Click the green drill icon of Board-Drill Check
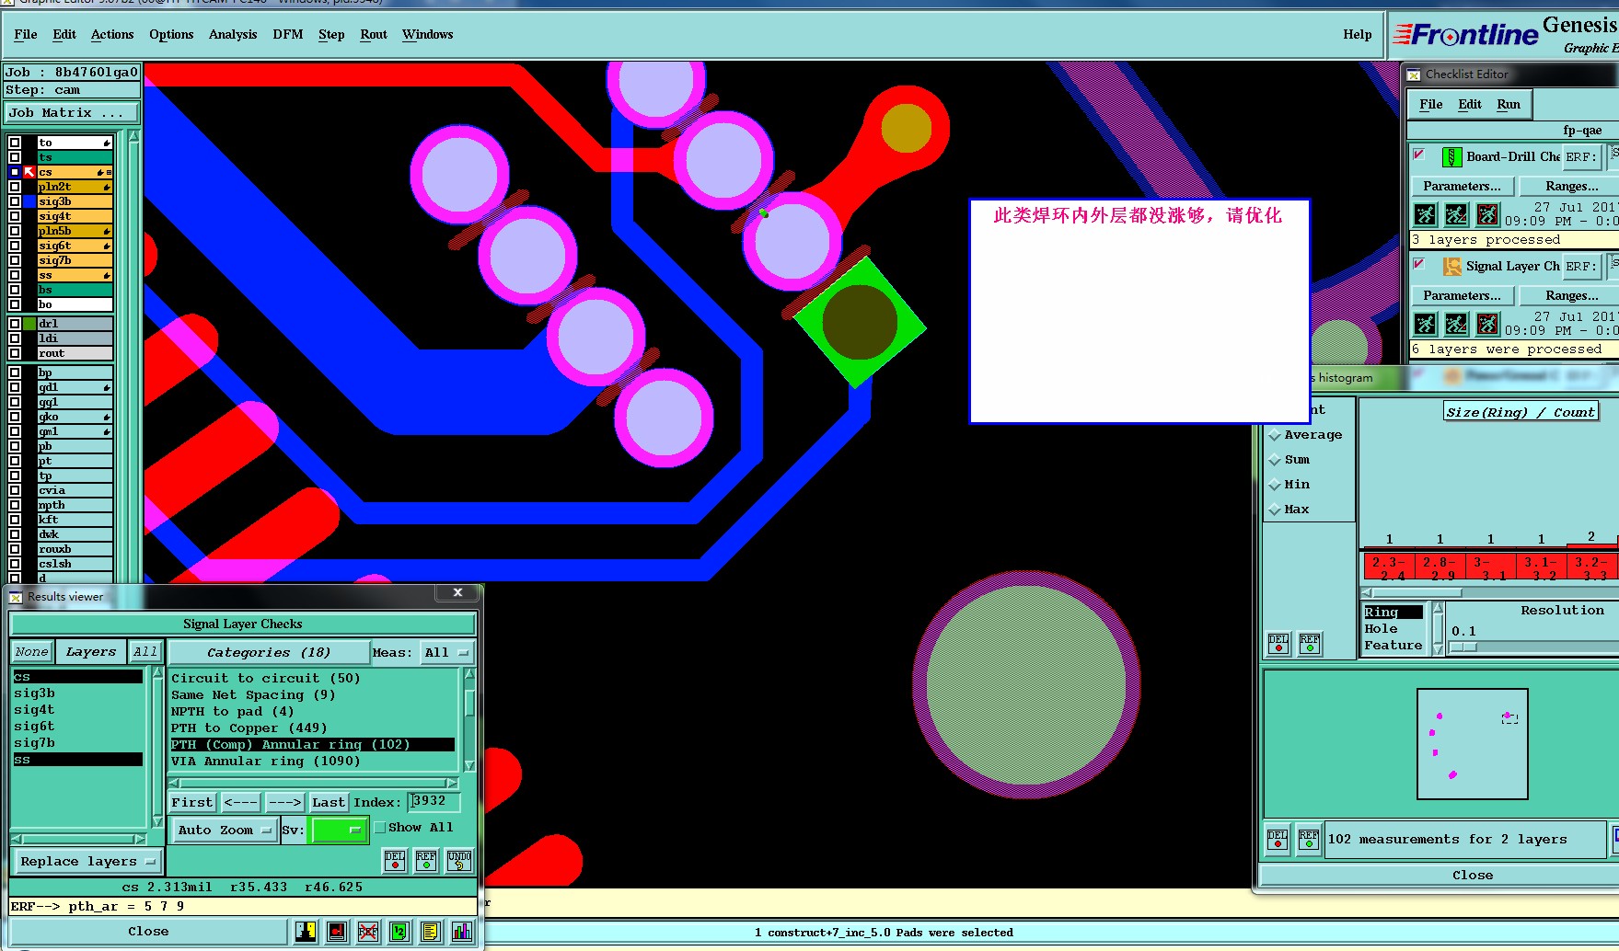The width and height of the screenshot is (1619, 951). [x=1451, y=157]
